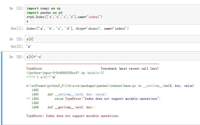
Task: Select the In [1] prompt label
Action: pos(15,8)
